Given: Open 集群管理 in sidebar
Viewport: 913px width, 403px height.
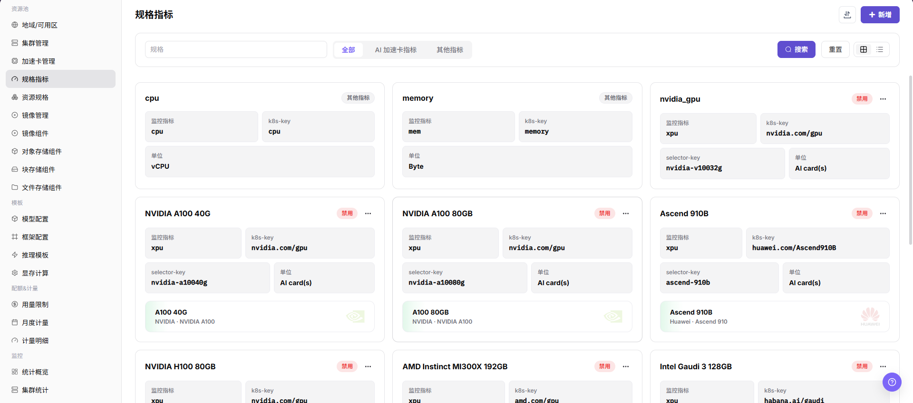Looking at the screenshot, I should (x=60, y=43).
